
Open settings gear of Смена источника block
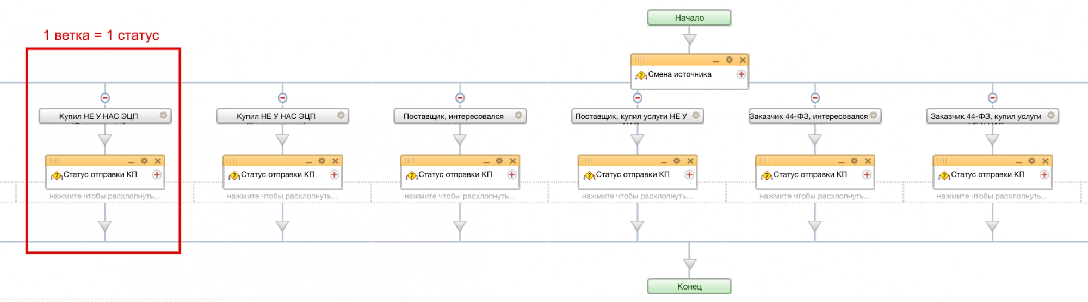pos(729,60)
